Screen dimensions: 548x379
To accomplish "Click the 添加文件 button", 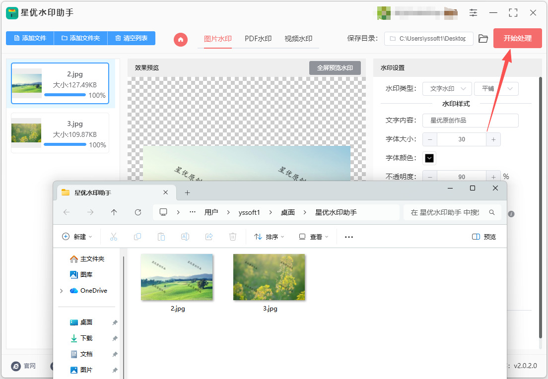I will (30, 38).
